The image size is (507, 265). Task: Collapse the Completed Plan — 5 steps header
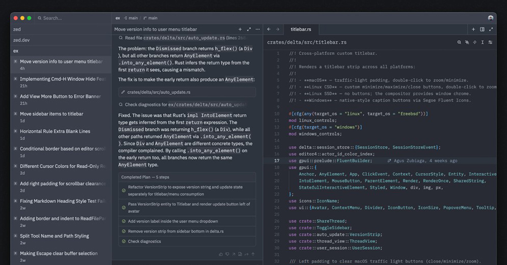[187, 177]
